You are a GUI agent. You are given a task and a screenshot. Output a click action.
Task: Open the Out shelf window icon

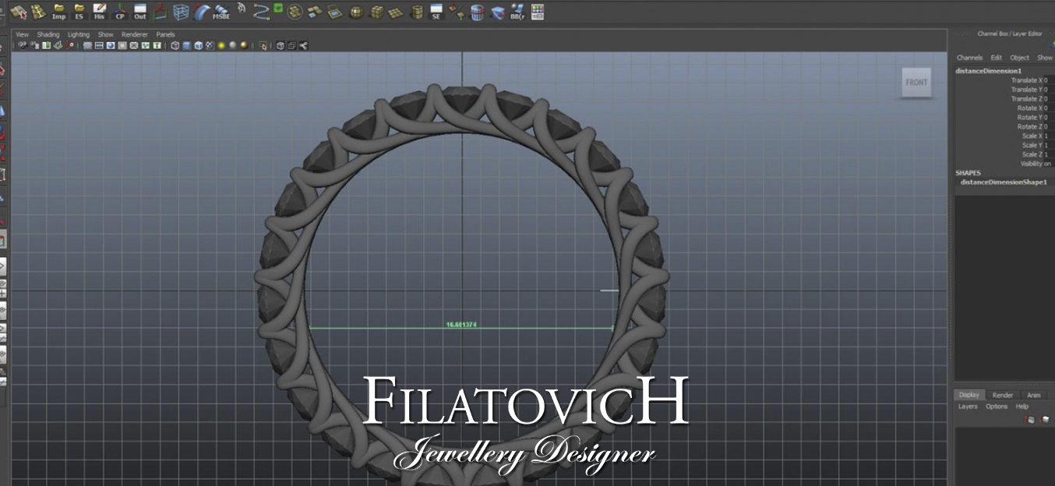(140, 12)
